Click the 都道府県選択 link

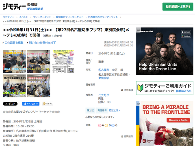[x=35, y=9]
